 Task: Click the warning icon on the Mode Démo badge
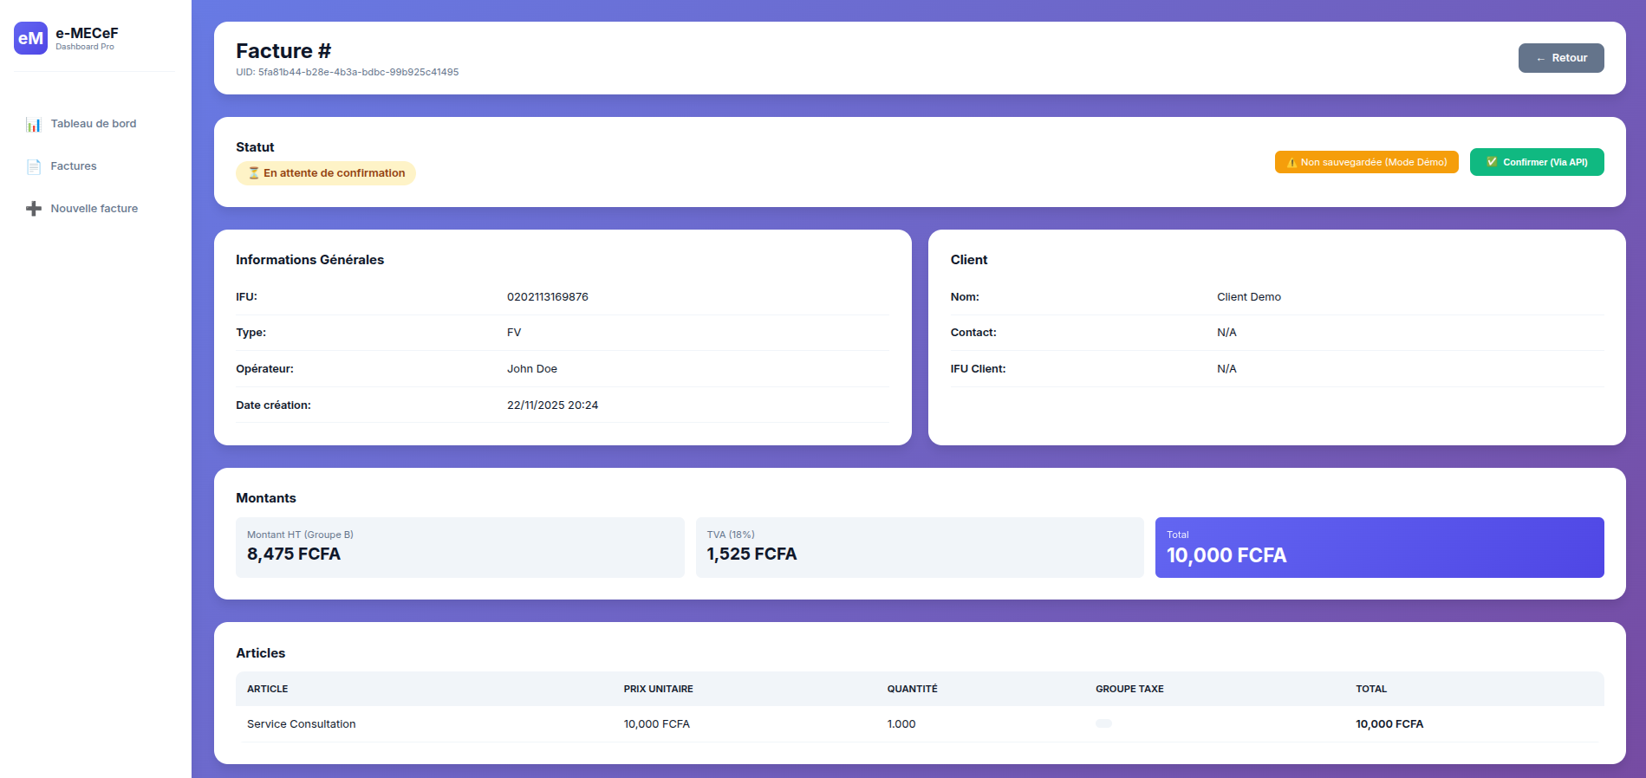(1291, 163)
